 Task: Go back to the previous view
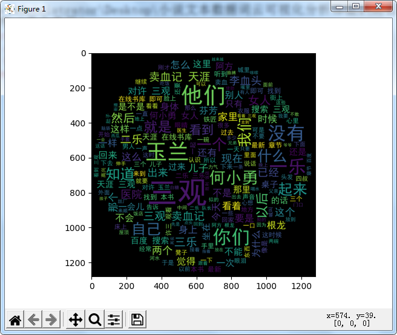click(x=33, y=319)
